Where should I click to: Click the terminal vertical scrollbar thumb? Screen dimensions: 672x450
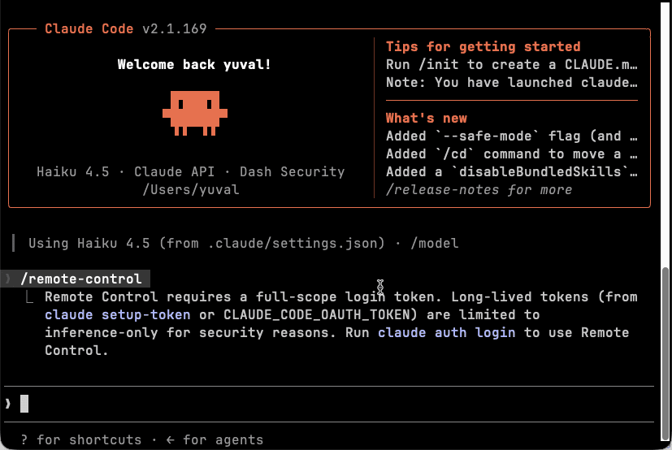(x=665, y=353)
